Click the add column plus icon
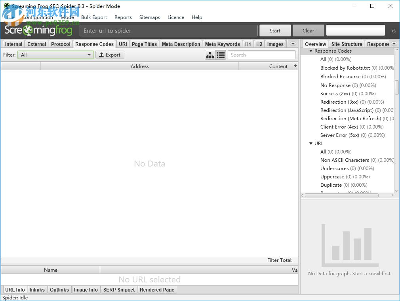400x301 pixels. click(x=295, y=66)
